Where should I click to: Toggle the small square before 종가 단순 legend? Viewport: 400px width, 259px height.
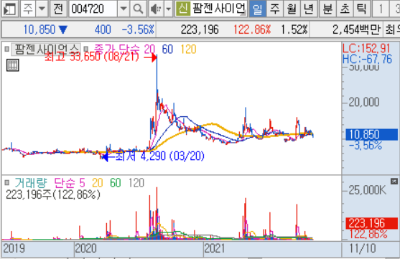86,49
